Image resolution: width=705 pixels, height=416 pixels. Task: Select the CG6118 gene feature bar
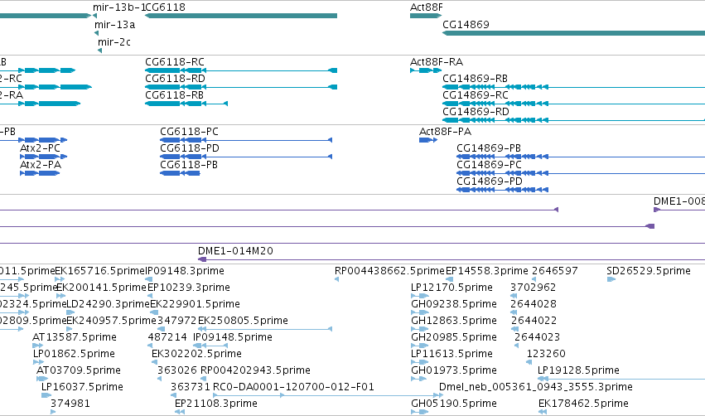[241, 16]
